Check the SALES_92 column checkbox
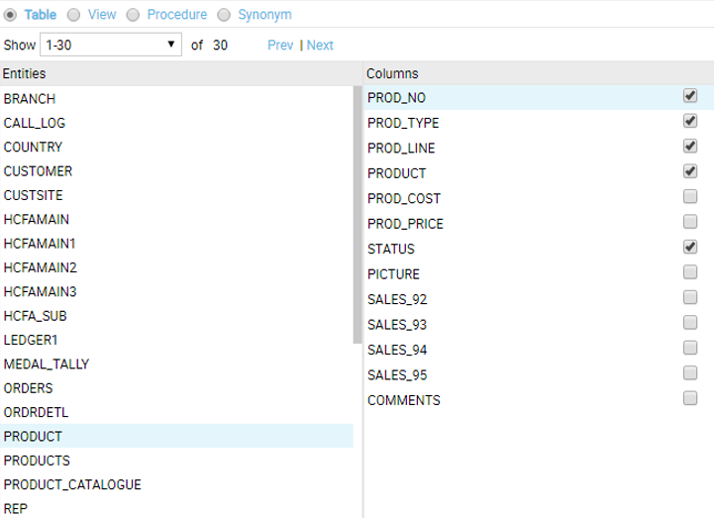The height and width of the screenshot is (518, 714). [x=690, y=297]
